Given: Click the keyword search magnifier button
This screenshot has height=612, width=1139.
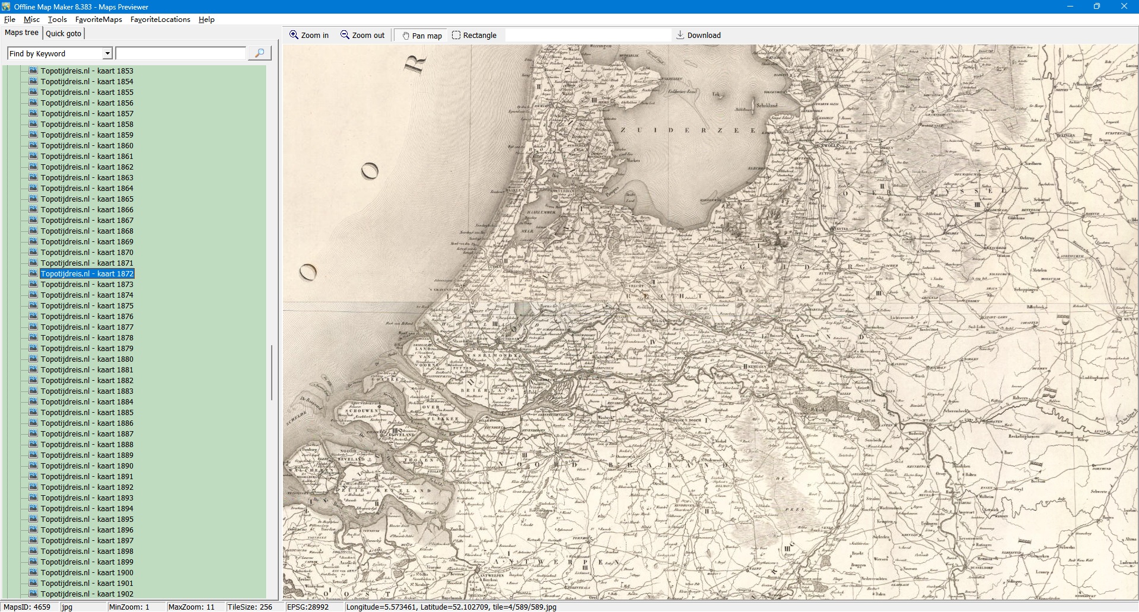Looking at the screenshot, I should (259, 53).
